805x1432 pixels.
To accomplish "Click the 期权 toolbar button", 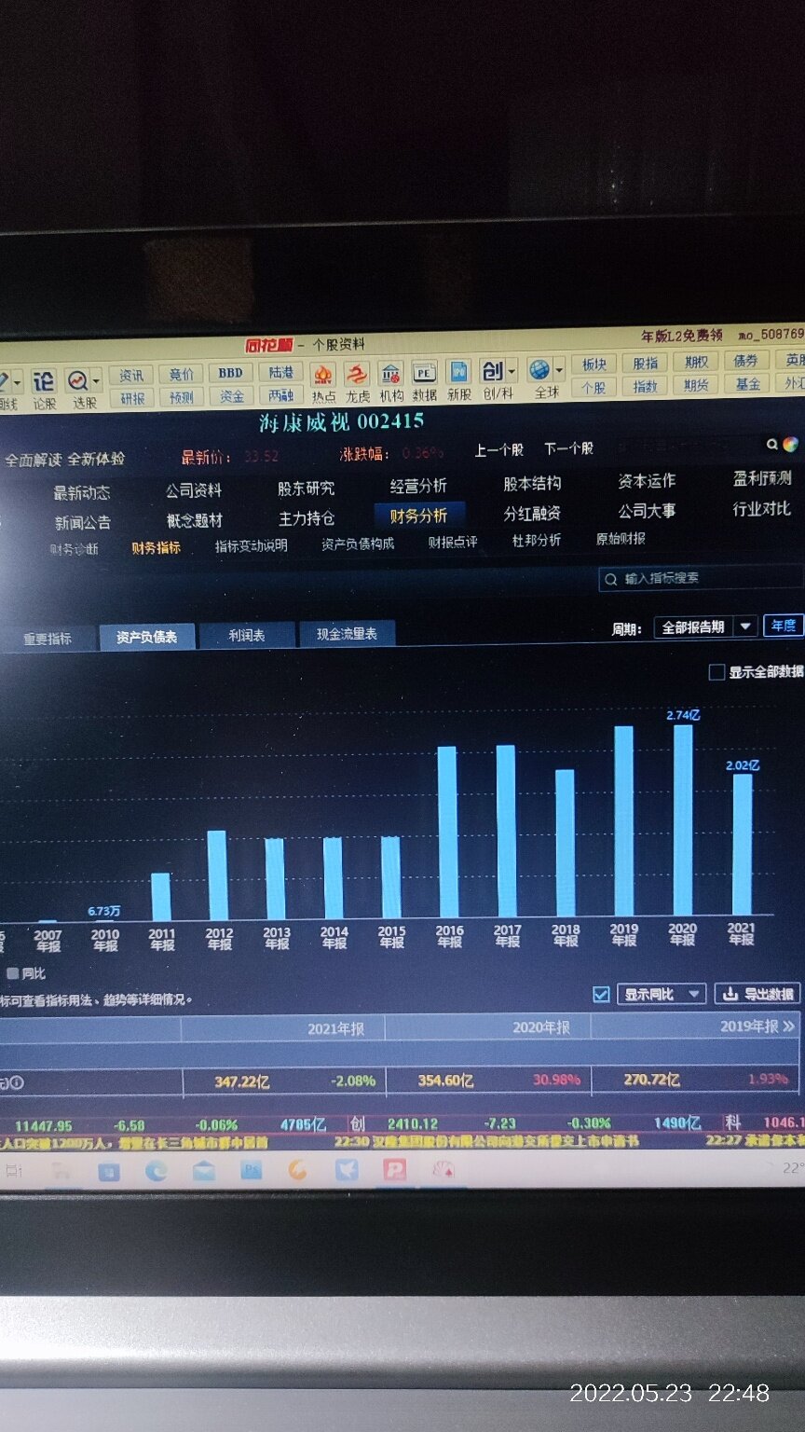I will tap(696, 362).
